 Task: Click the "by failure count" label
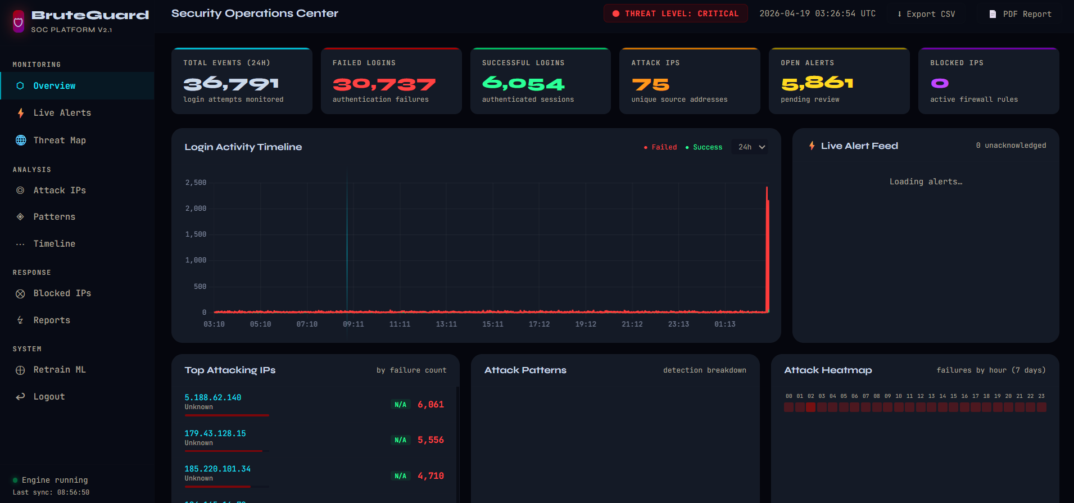[411, 370]
